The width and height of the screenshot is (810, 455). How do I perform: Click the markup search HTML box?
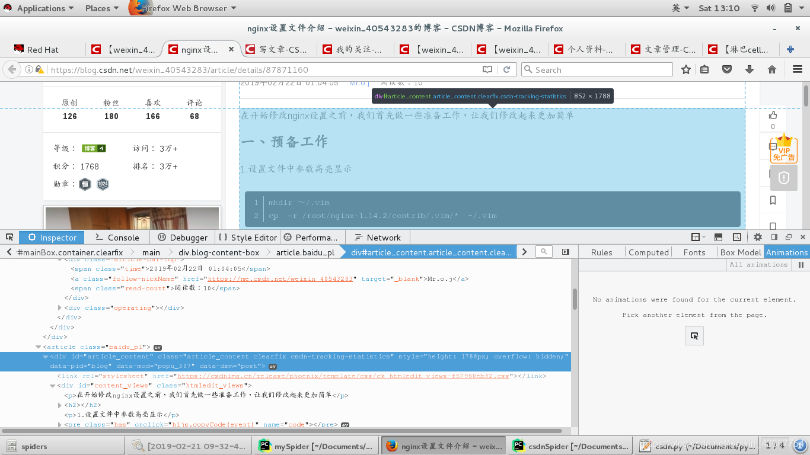click(544, 252)
